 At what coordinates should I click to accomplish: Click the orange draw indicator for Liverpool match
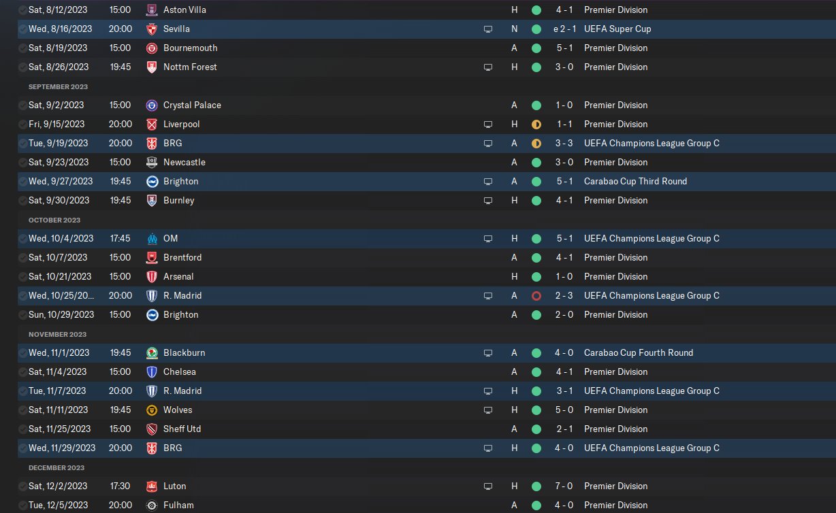click(536, 125)
